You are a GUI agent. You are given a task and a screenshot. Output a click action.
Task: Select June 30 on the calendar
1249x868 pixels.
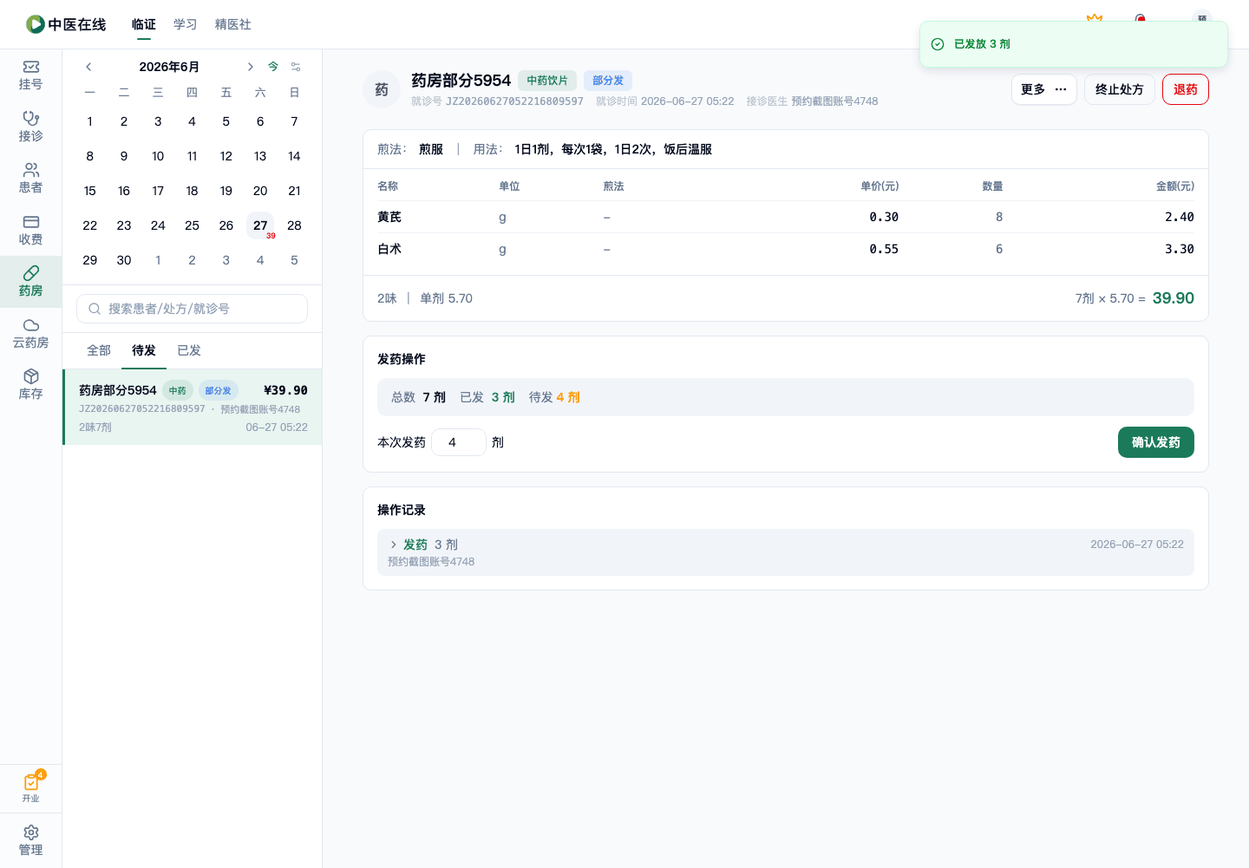pyautogui.click(x=124, y=260)
